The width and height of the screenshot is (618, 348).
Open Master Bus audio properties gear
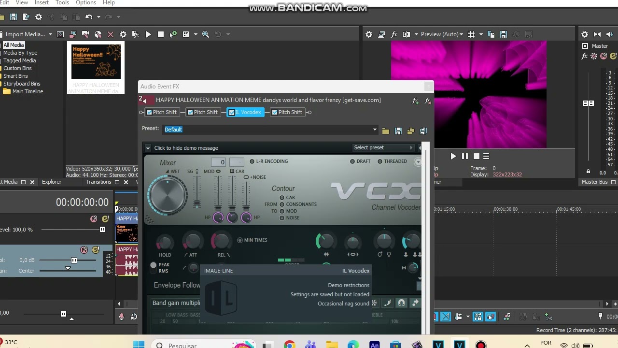[x=585, y=34]
